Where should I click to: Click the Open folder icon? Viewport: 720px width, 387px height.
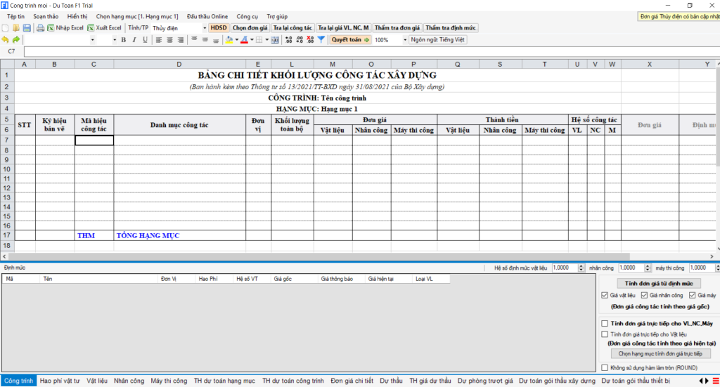[x=16, y=27]
